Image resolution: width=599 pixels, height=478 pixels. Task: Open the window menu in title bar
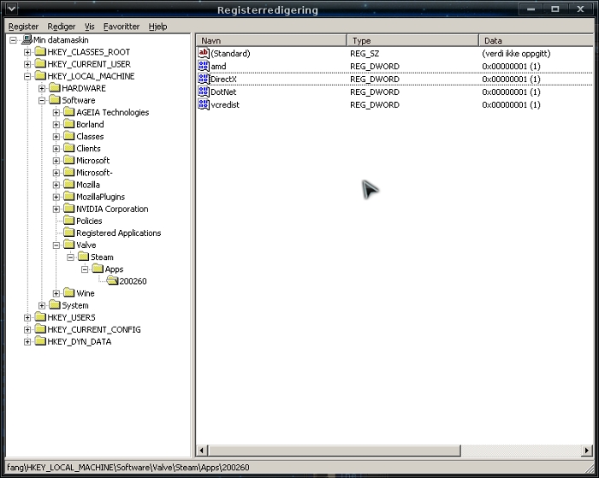(x=11, y=9)
